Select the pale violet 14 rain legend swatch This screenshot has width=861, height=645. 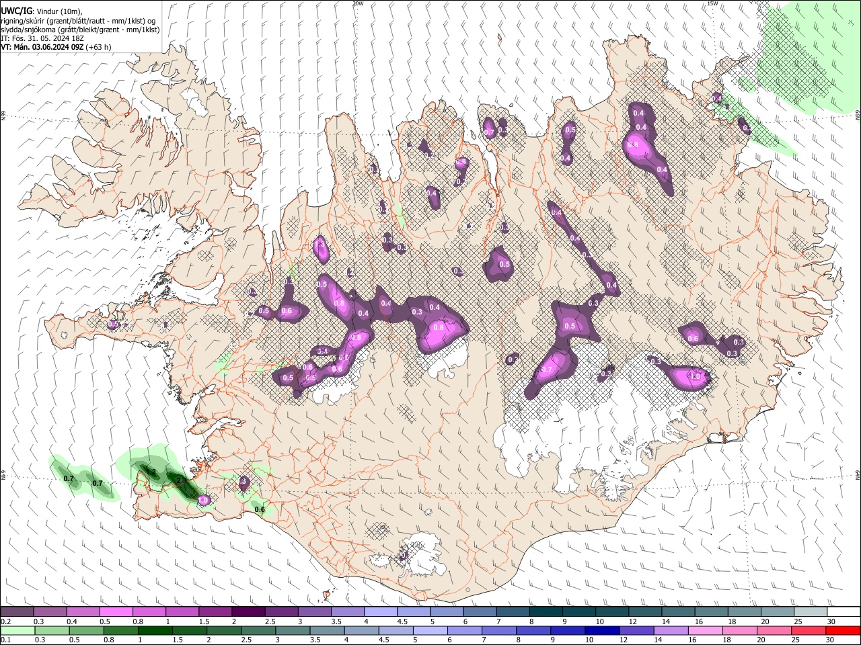(x=670, y=631)
